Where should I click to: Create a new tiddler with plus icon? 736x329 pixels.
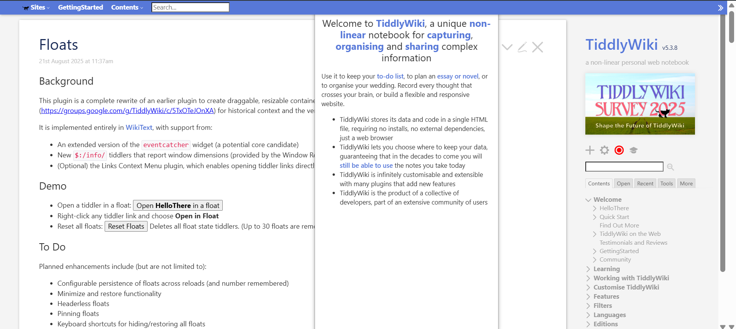[x=590, y=150]
